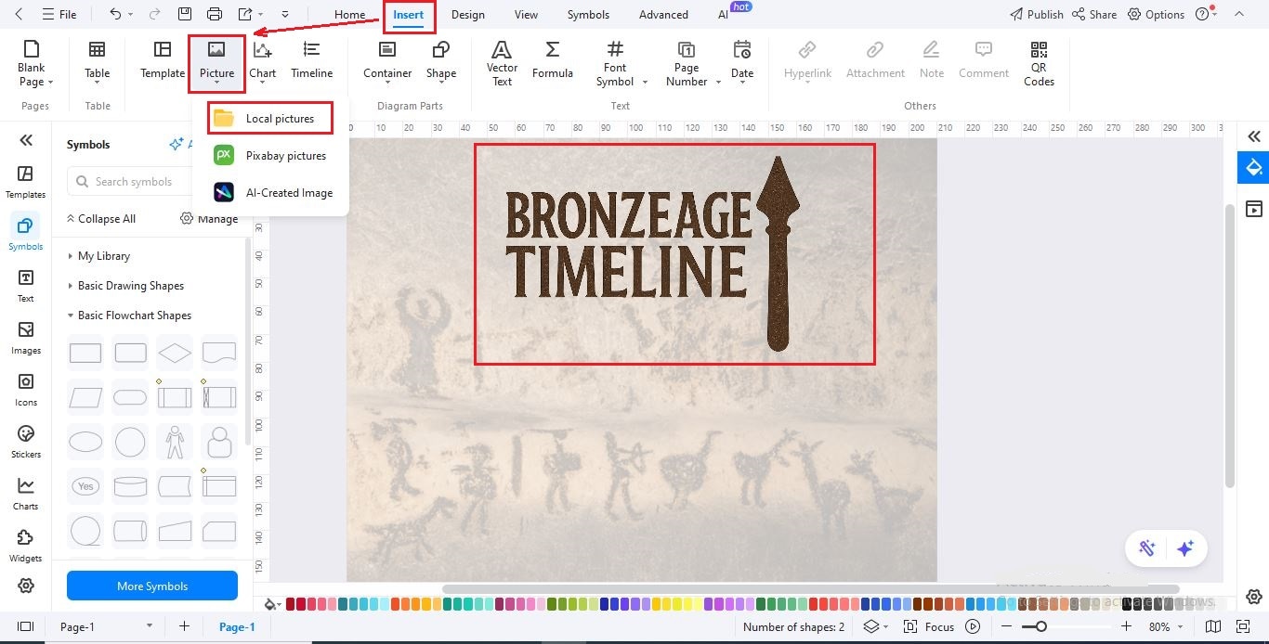Screen dimensions: 1269x644
Task: Click Collapse All in Symbols panel
Action: pos(100,218)
